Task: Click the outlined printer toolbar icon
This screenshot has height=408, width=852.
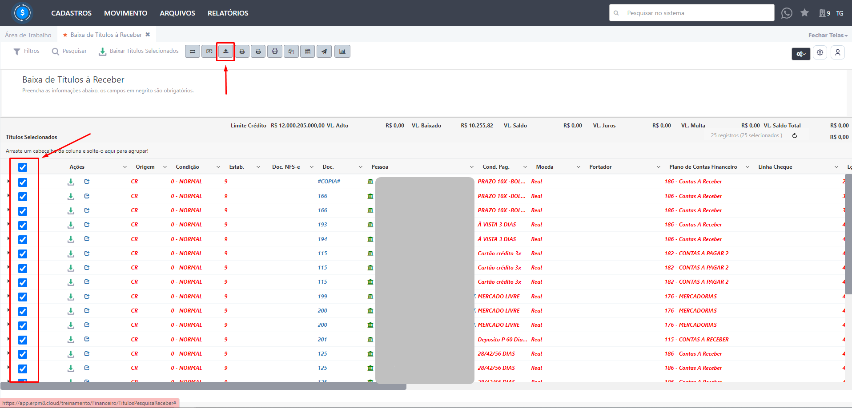Action: [x=275, y=51]
